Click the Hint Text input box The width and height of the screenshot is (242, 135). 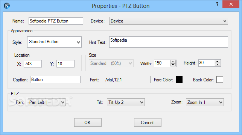click(169, 42)
